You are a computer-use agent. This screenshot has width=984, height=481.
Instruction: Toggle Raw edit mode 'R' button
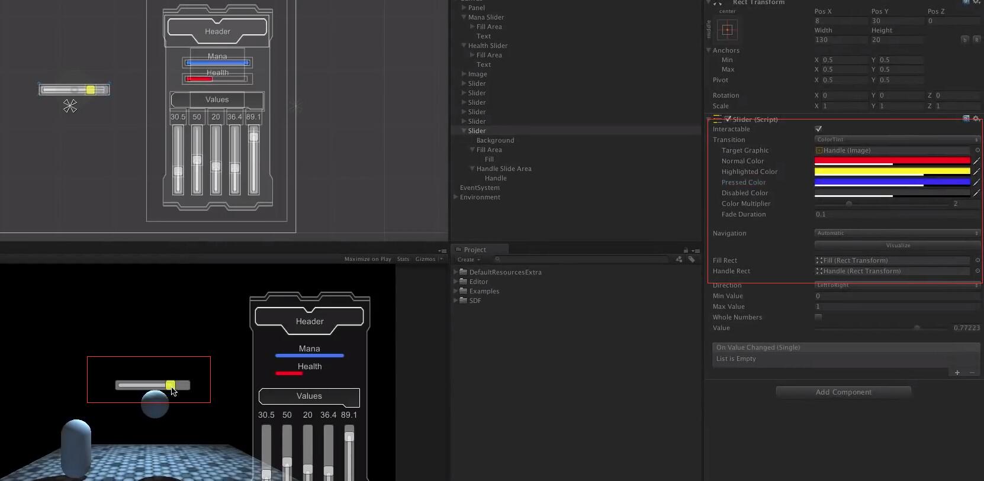click(977, 40)
